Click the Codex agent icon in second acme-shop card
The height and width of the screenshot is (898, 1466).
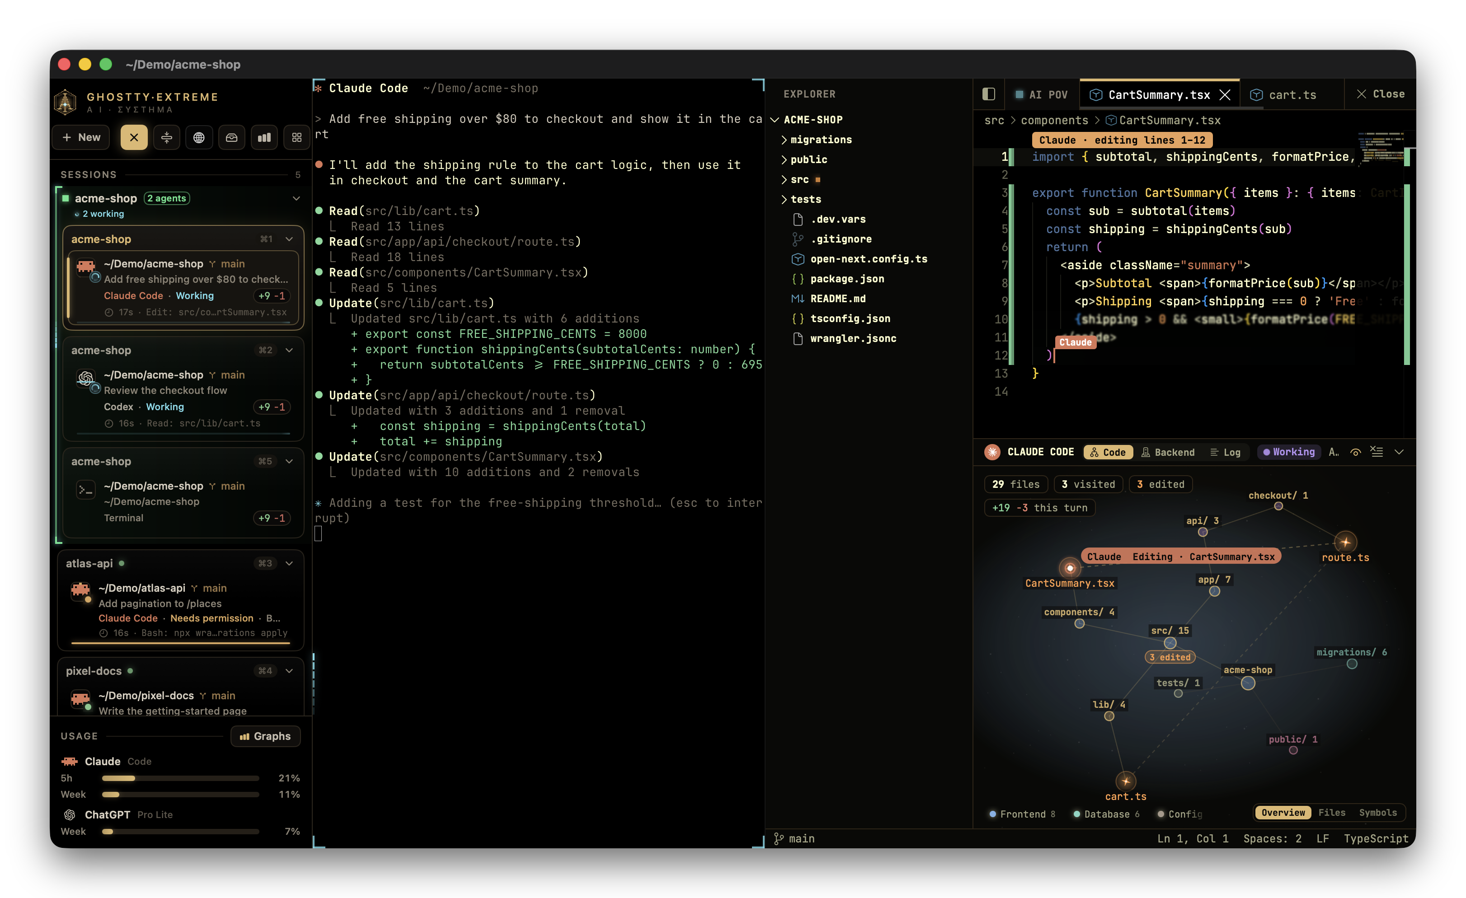pos(86,378)
